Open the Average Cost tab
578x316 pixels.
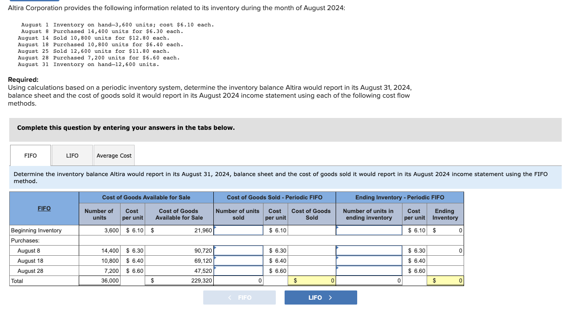pos(114,155)
